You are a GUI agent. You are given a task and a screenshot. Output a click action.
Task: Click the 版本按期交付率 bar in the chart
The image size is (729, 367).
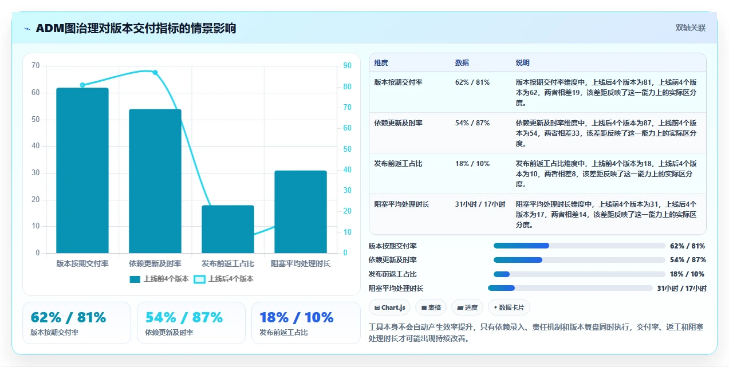(82, 171)
